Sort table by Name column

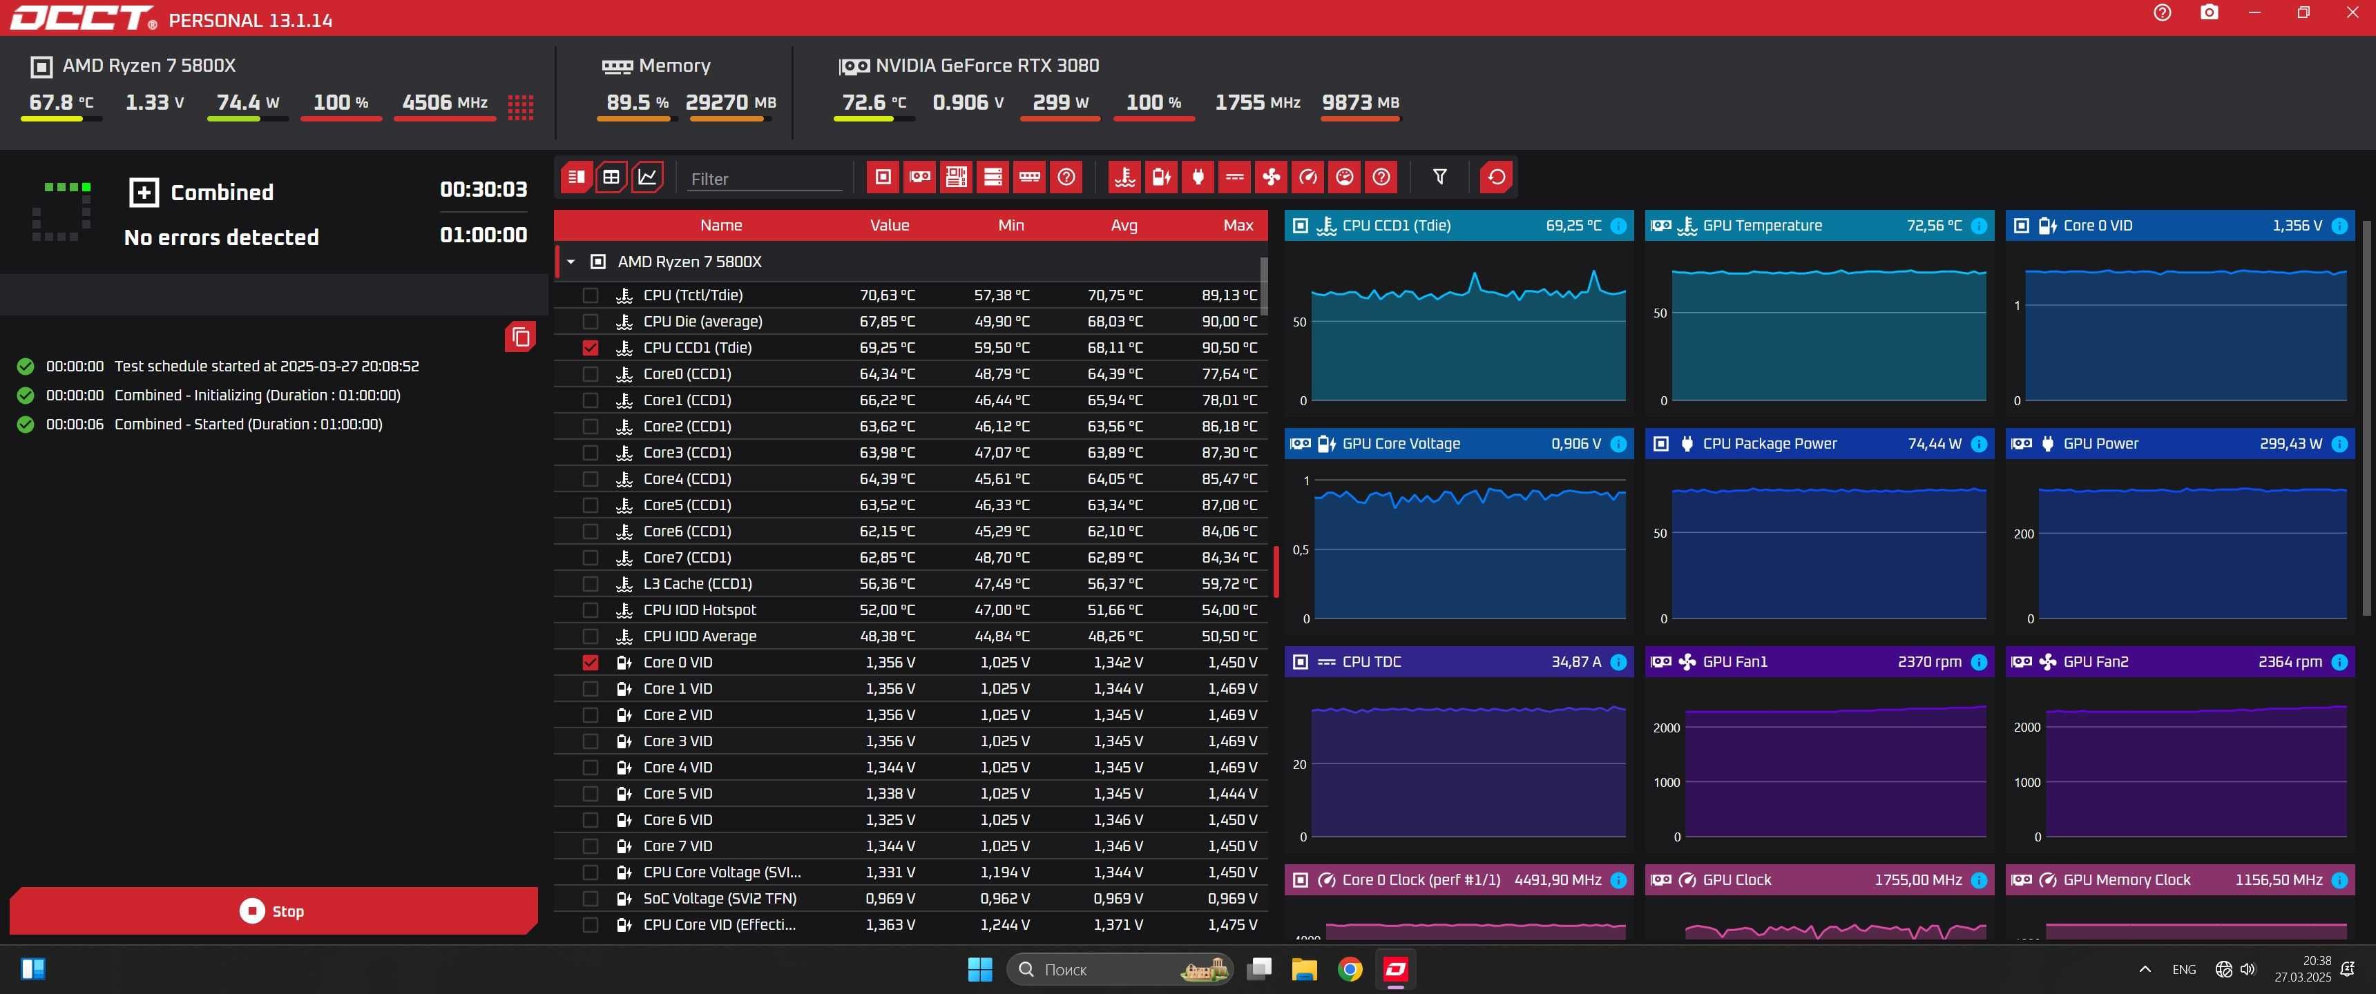pos(720,225)
